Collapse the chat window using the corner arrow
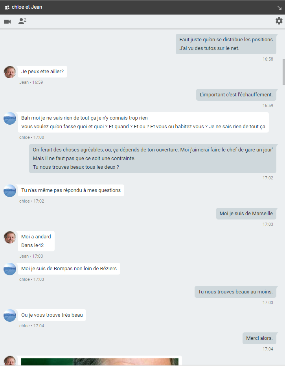Viewport: 285px width, 367px height. pos(279,7)
